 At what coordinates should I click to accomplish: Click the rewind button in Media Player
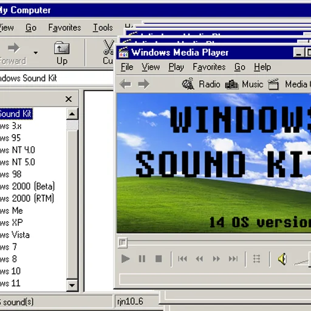(x=199, y=259)
